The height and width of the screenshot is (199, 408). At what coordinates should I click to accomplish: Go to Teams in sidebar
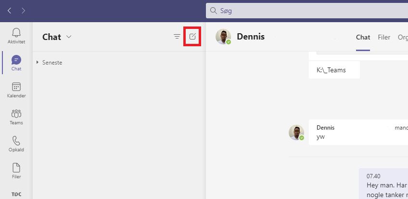(x=16, y=114)
